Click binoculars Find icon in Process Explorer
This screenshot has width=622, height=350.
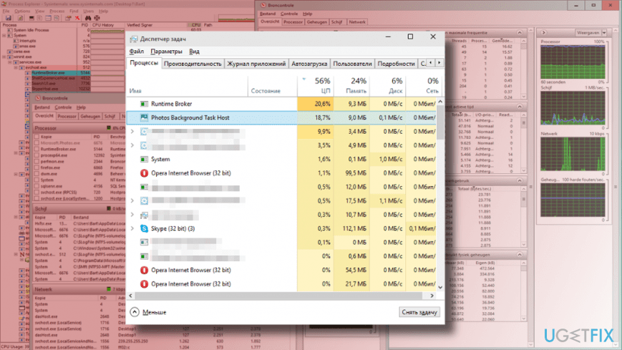pos(87,18)
